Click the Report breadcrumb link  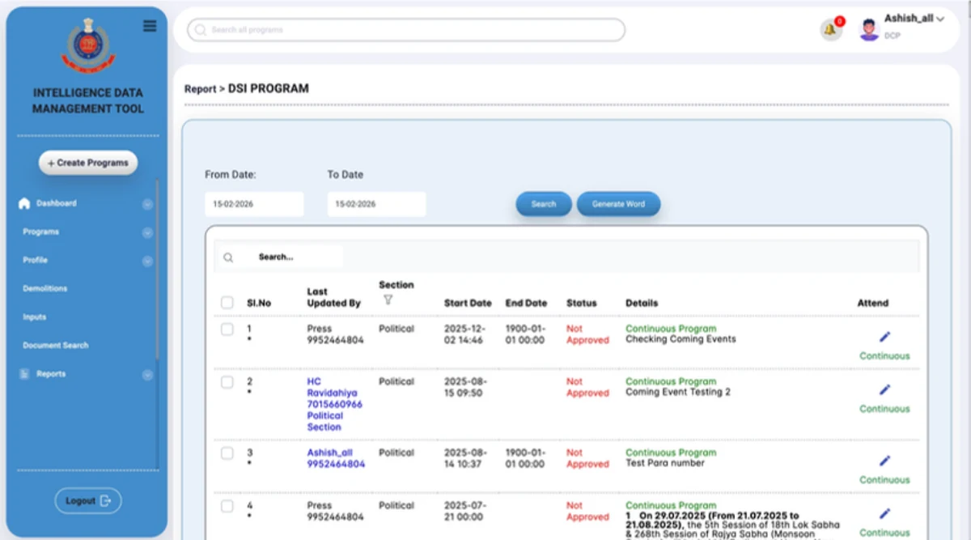[x=200, y=89]
